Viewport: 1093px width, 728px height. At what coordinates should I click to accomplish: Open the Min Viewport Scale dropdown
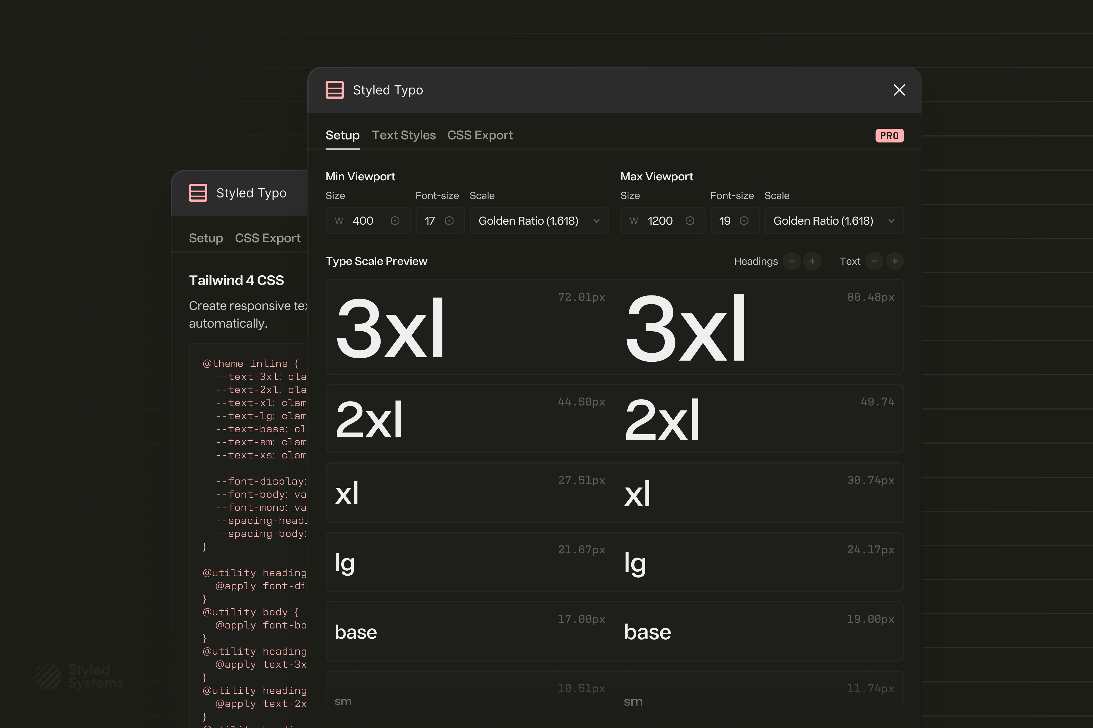(x=539, y=221)
